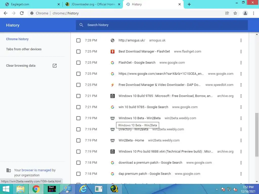Select checkbox for win 10 build 9785 search
Viewport: 259px width, 194px height.
pyautogui.click(x=78, y=107)
